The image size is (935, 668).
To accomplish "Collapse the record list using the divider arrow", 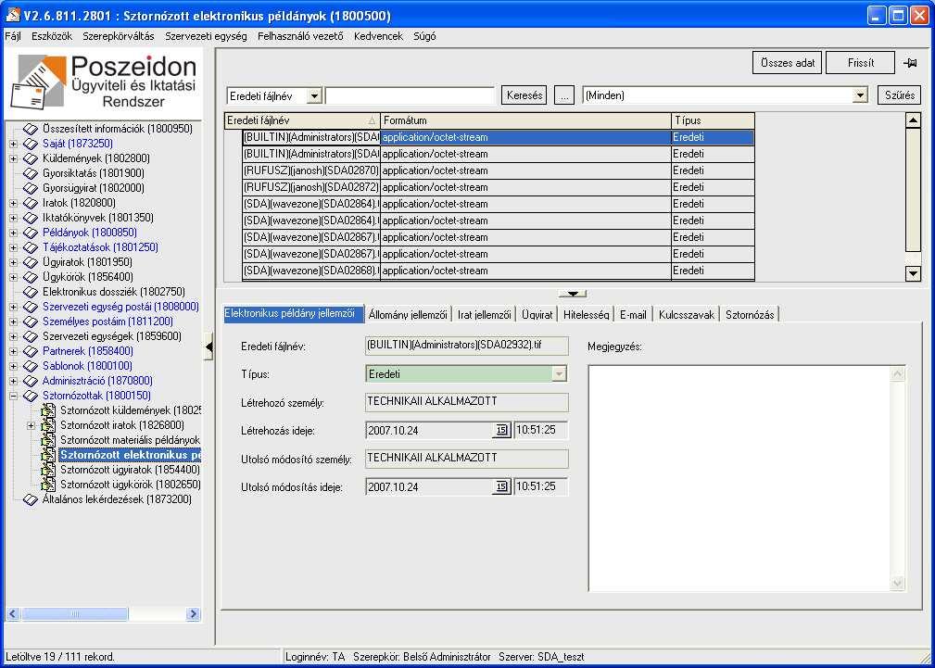I will pos(573,294).
